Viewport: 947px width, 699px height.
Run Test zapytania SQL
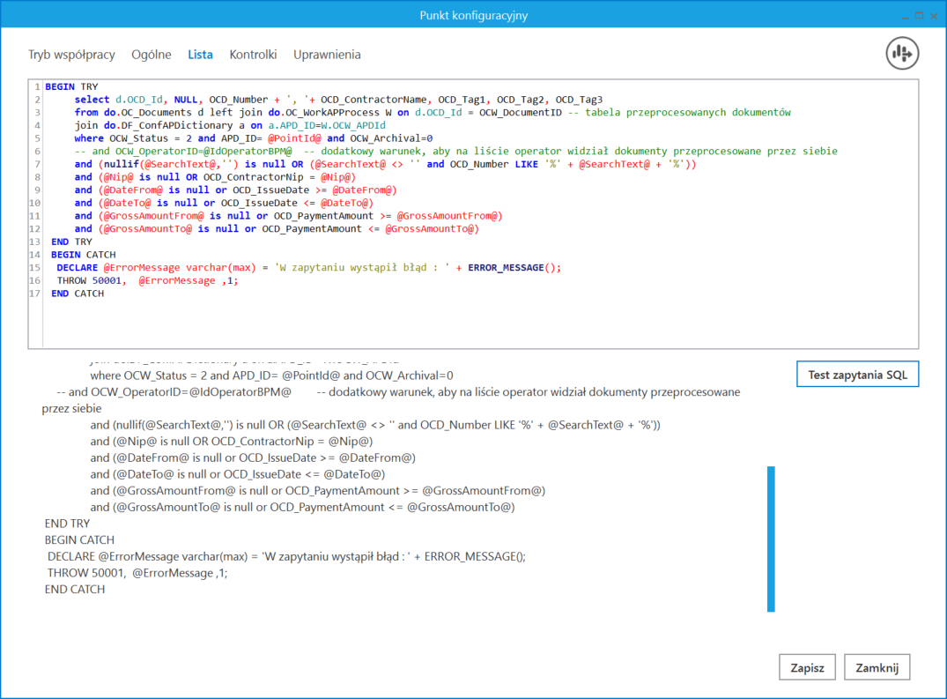857,375
